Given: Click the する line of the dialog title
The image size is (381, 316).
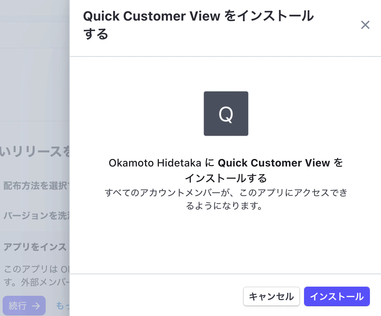Looking at the screenshot, I should [x=96, y=34].
